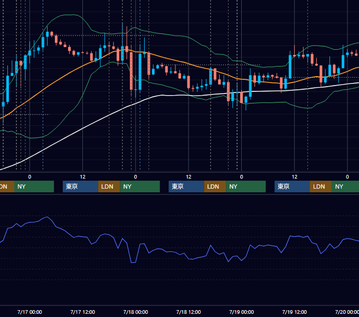Click the 7/20 00:00 date label
Screen dimensions: 359x317
347,312
